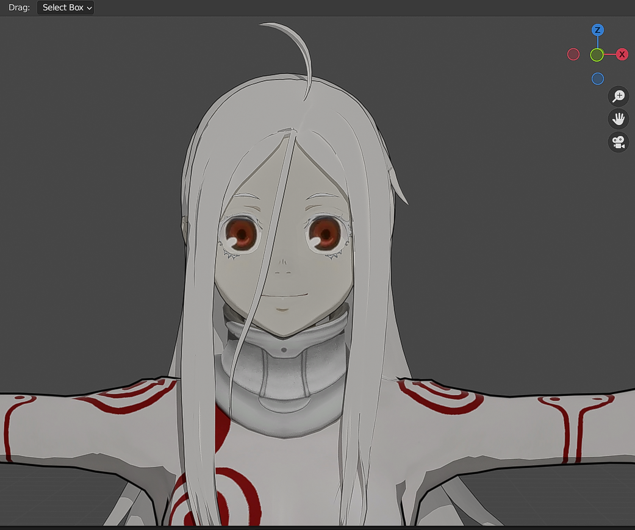Toggle the camera view icon
Image resolution: width=635 pixels, height=530 pixels.
(x=619, y=142)
